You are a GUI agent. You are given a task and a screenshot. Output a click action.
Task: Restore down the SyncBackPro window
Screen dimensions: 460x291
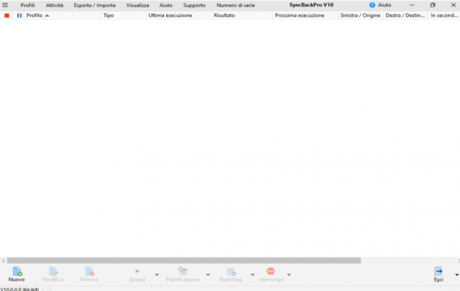point(433,5)
